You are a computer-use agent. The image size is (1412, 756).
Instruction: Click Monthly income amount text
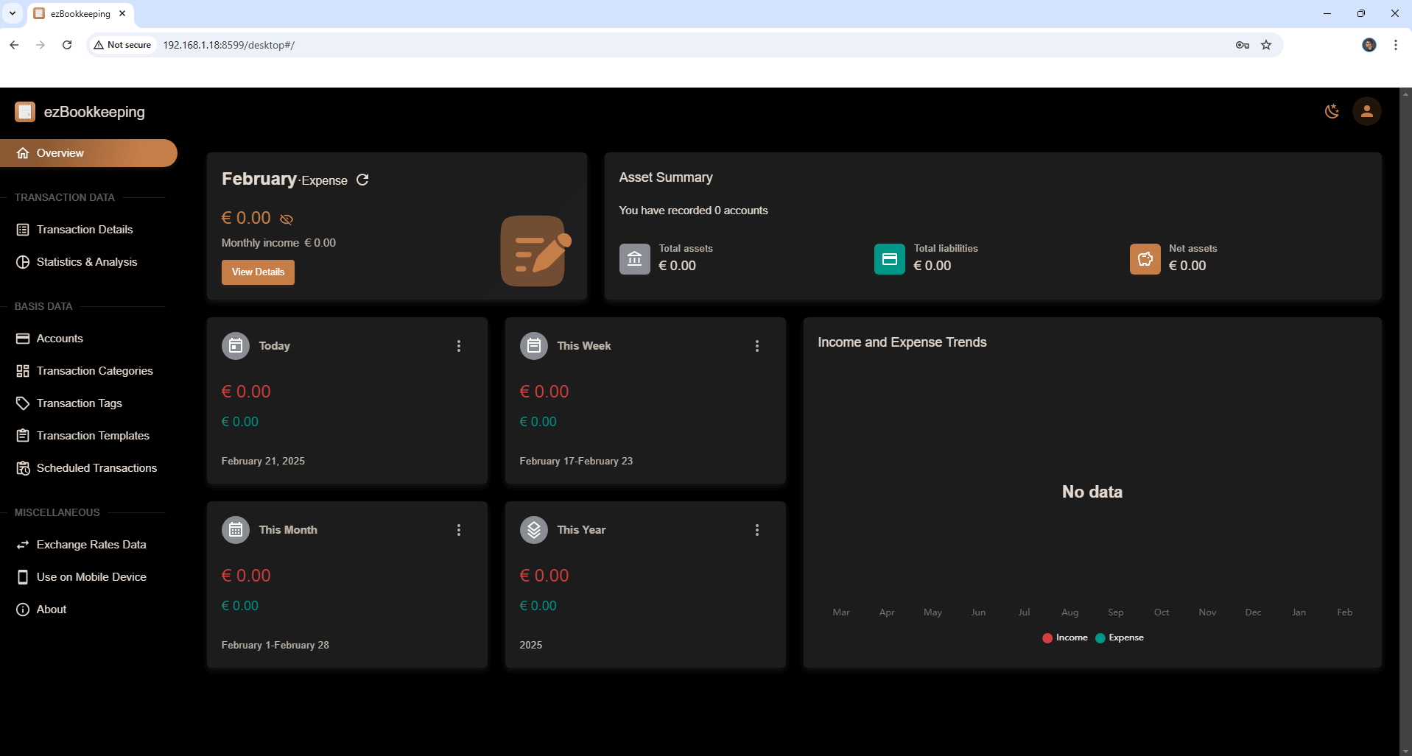pyautogui.click(x=320, y=243)
